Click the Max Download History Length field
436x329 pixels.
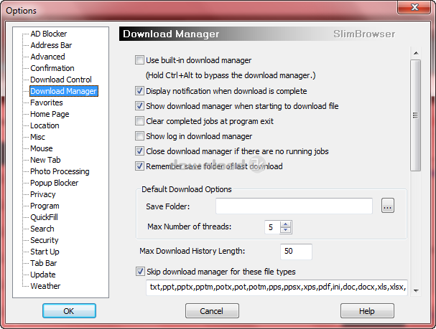click(x=296, y=252)
